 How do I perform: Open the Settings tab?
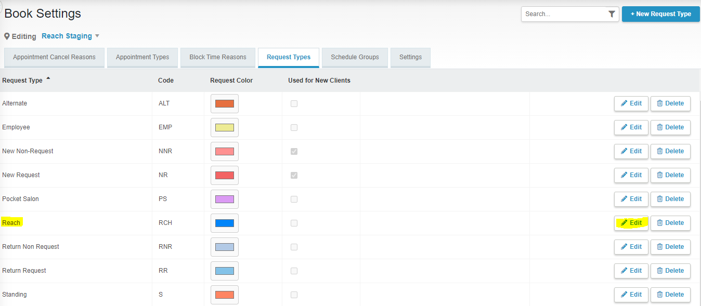(x=410, y=58)
